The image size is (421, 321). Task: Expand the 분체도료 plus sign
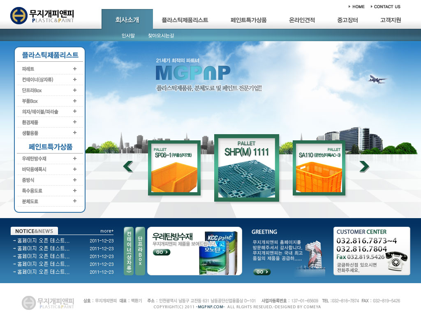(x=75, y=201)
